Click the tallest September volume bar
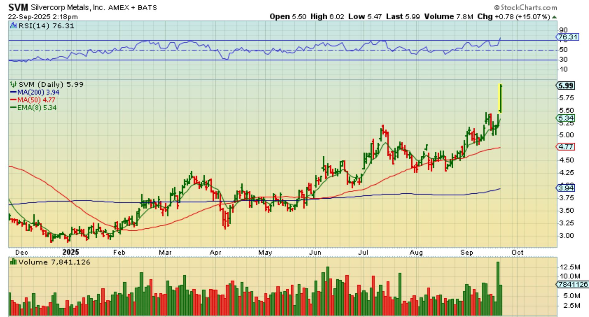Screen dimensions: 589x317 [x=498, y=289]
